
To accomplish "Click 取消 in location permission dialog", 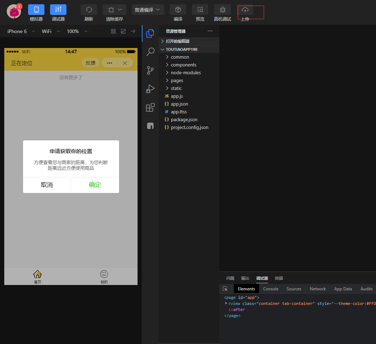I will [x=47, y=185].
